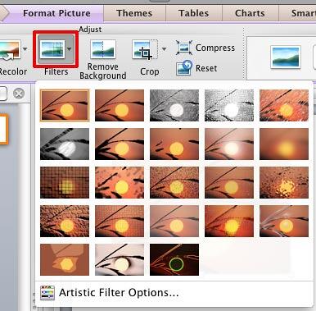The image size is (316, 311).
Task: Select the unfiltered original filter thumbnail, highlighted
Action: coord(65,105)
